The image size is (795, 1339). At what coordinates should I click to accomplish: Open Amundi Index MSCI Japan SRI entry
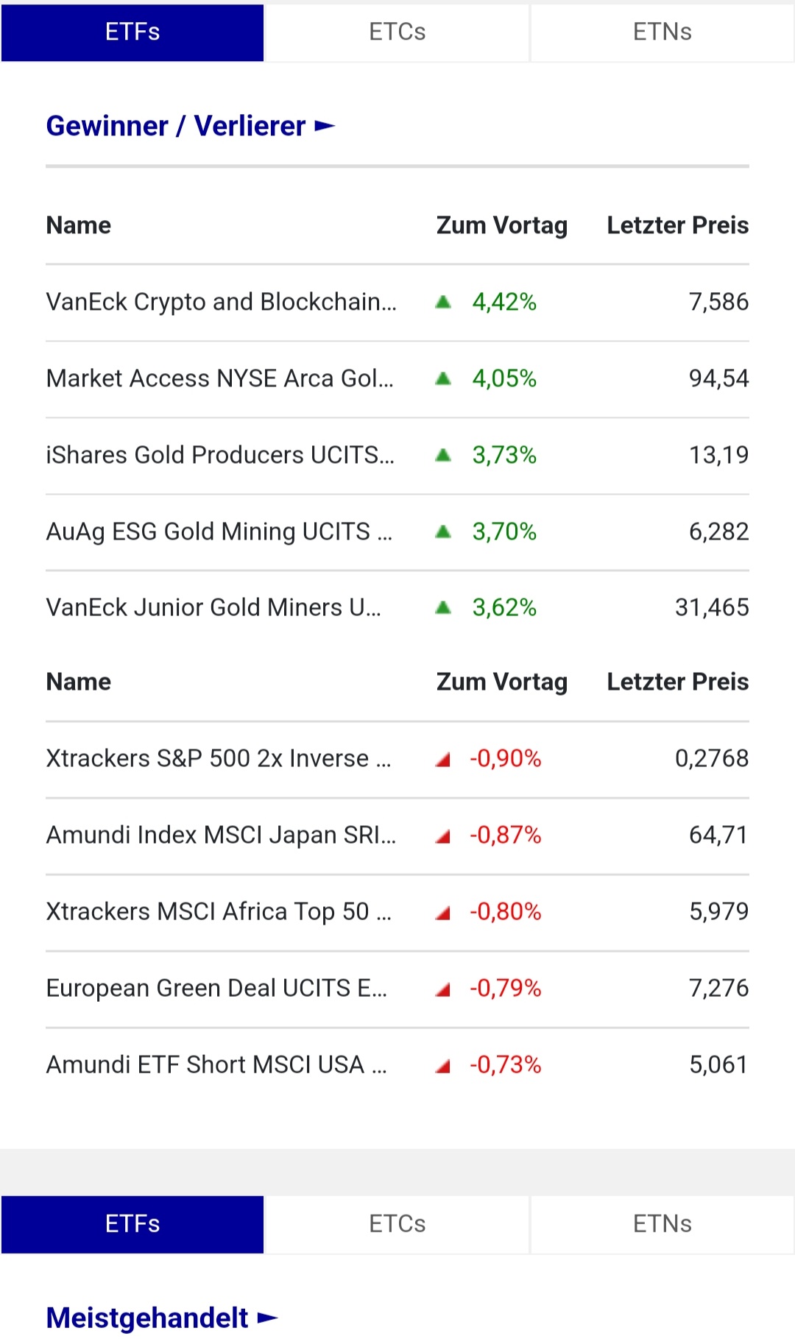pyautogui.click(x=221, y=835)
